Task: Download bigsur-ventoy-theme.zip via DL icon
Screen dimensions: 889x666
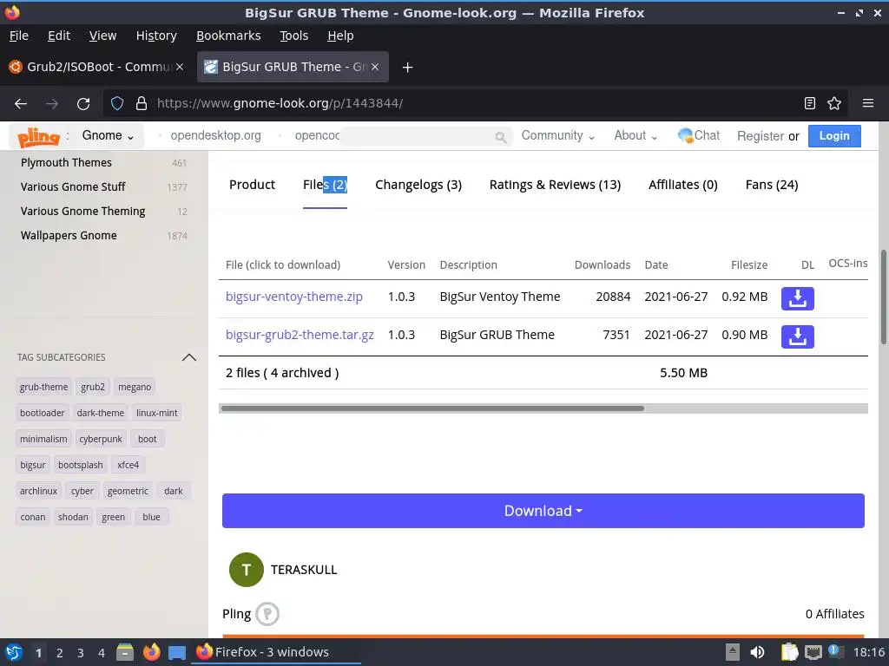Action: [x=797, y=298]
